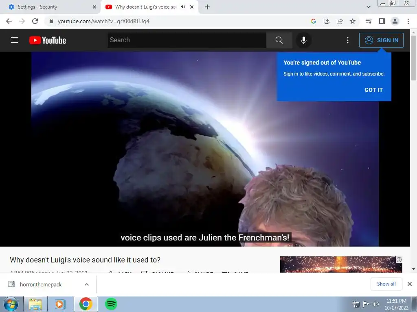Go back to the previous page

[x=9, y=21]
